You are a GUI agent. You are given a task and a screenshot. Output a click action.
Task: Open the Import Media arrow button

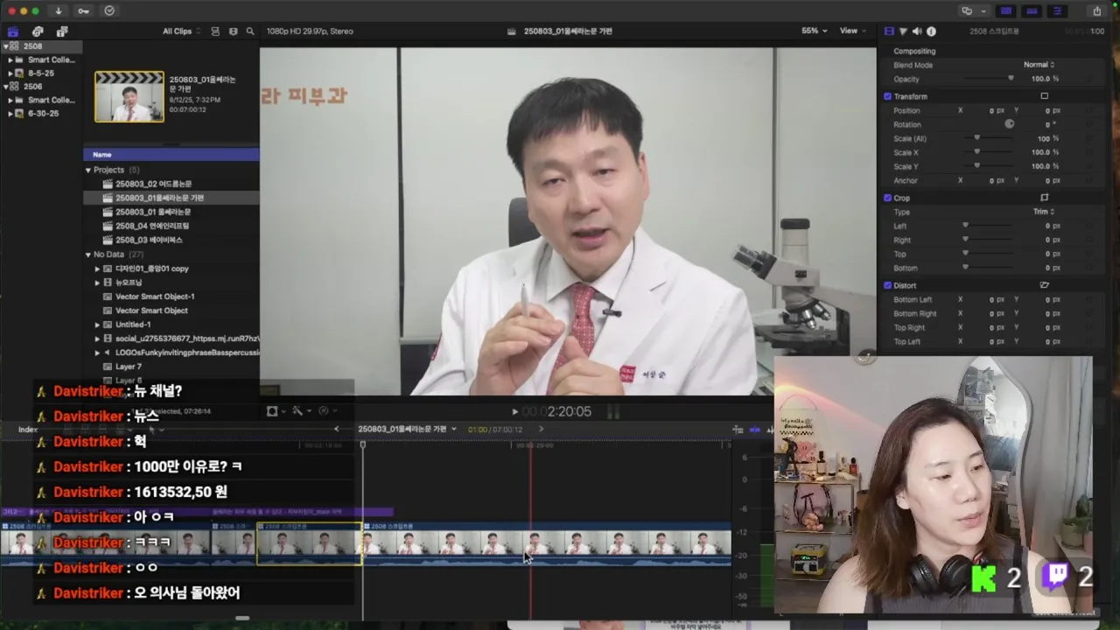coord(58,10)
